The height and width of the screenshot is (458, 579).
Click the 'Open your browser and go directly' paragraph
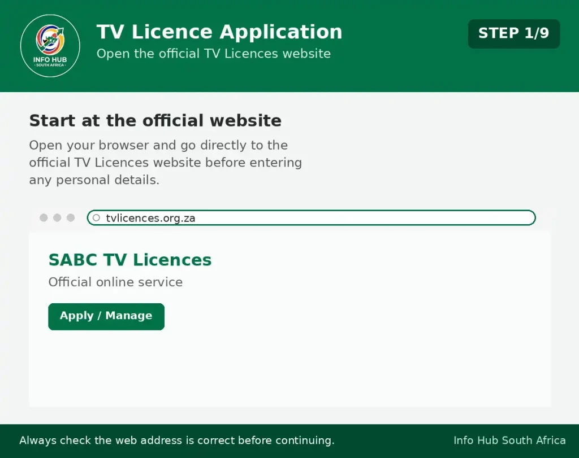166,162
